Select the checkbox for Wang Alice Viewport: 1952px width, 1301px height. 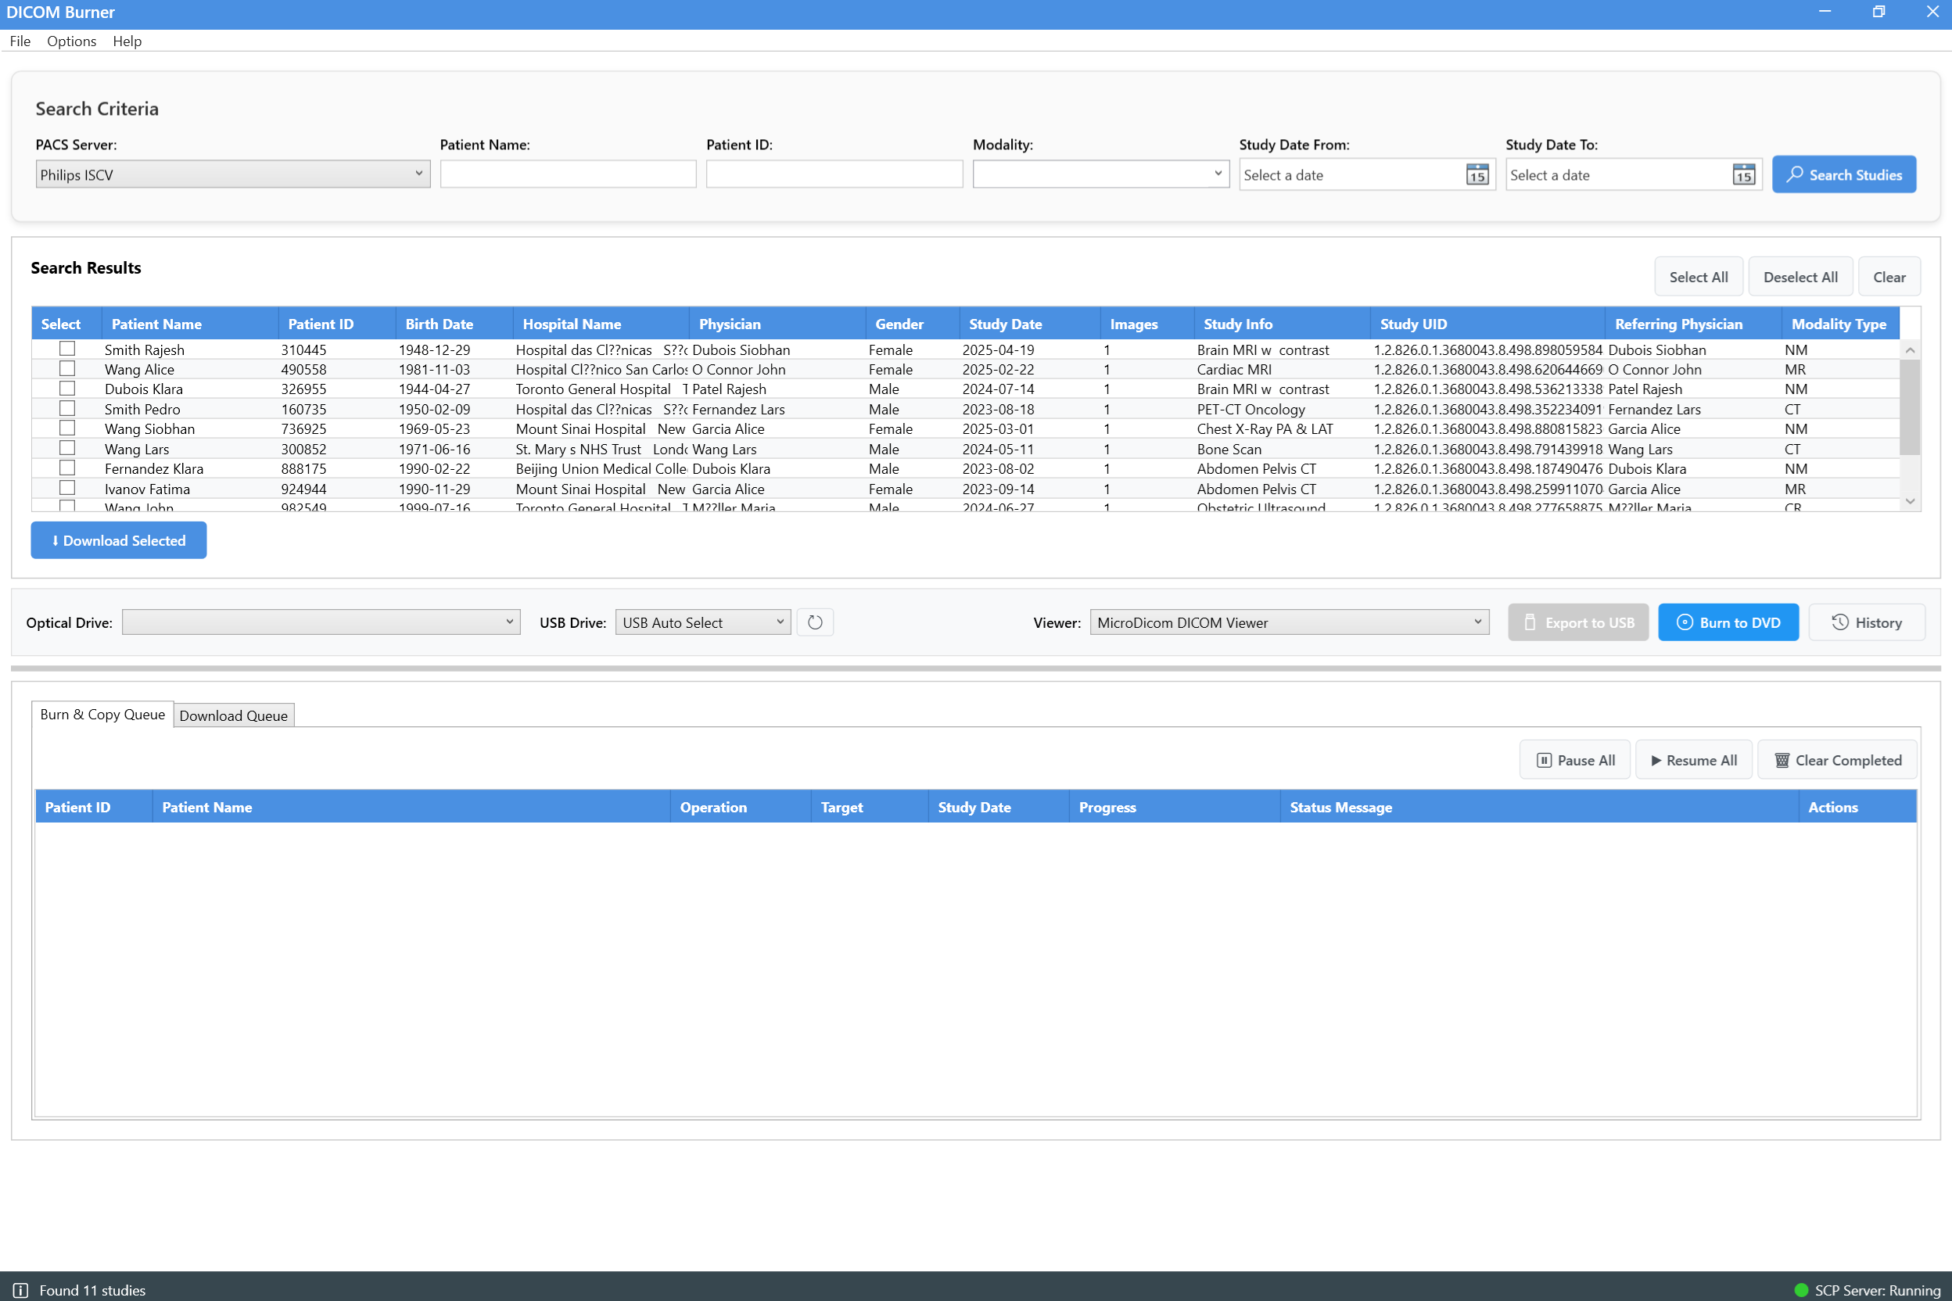pos(67,368)
